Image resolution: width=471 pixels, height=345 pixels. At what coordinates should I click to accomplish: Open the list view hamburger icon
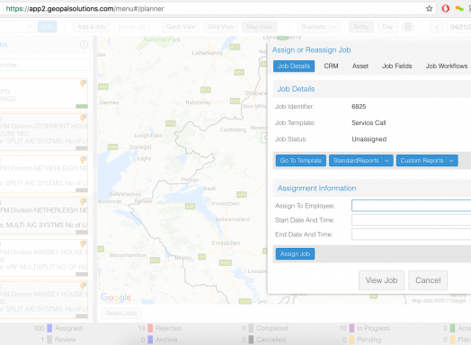(408, 27)
